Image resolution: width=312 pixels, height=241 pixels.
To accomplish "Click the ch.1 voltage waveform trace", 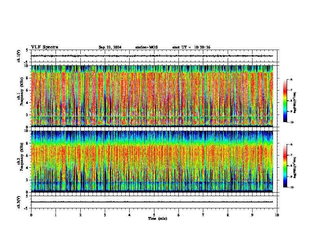I will coord(152,56).
